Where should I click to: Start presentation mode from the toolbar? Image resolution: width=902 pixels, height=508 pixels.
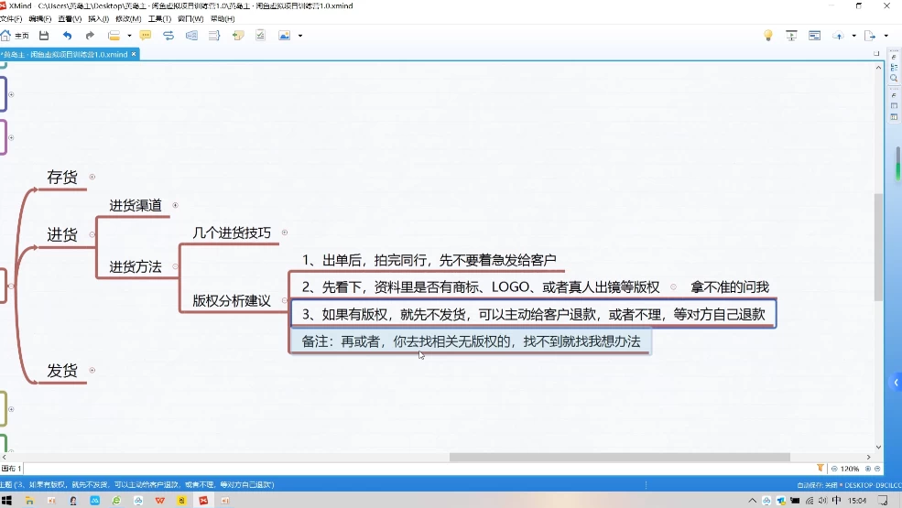click(790, 36)
